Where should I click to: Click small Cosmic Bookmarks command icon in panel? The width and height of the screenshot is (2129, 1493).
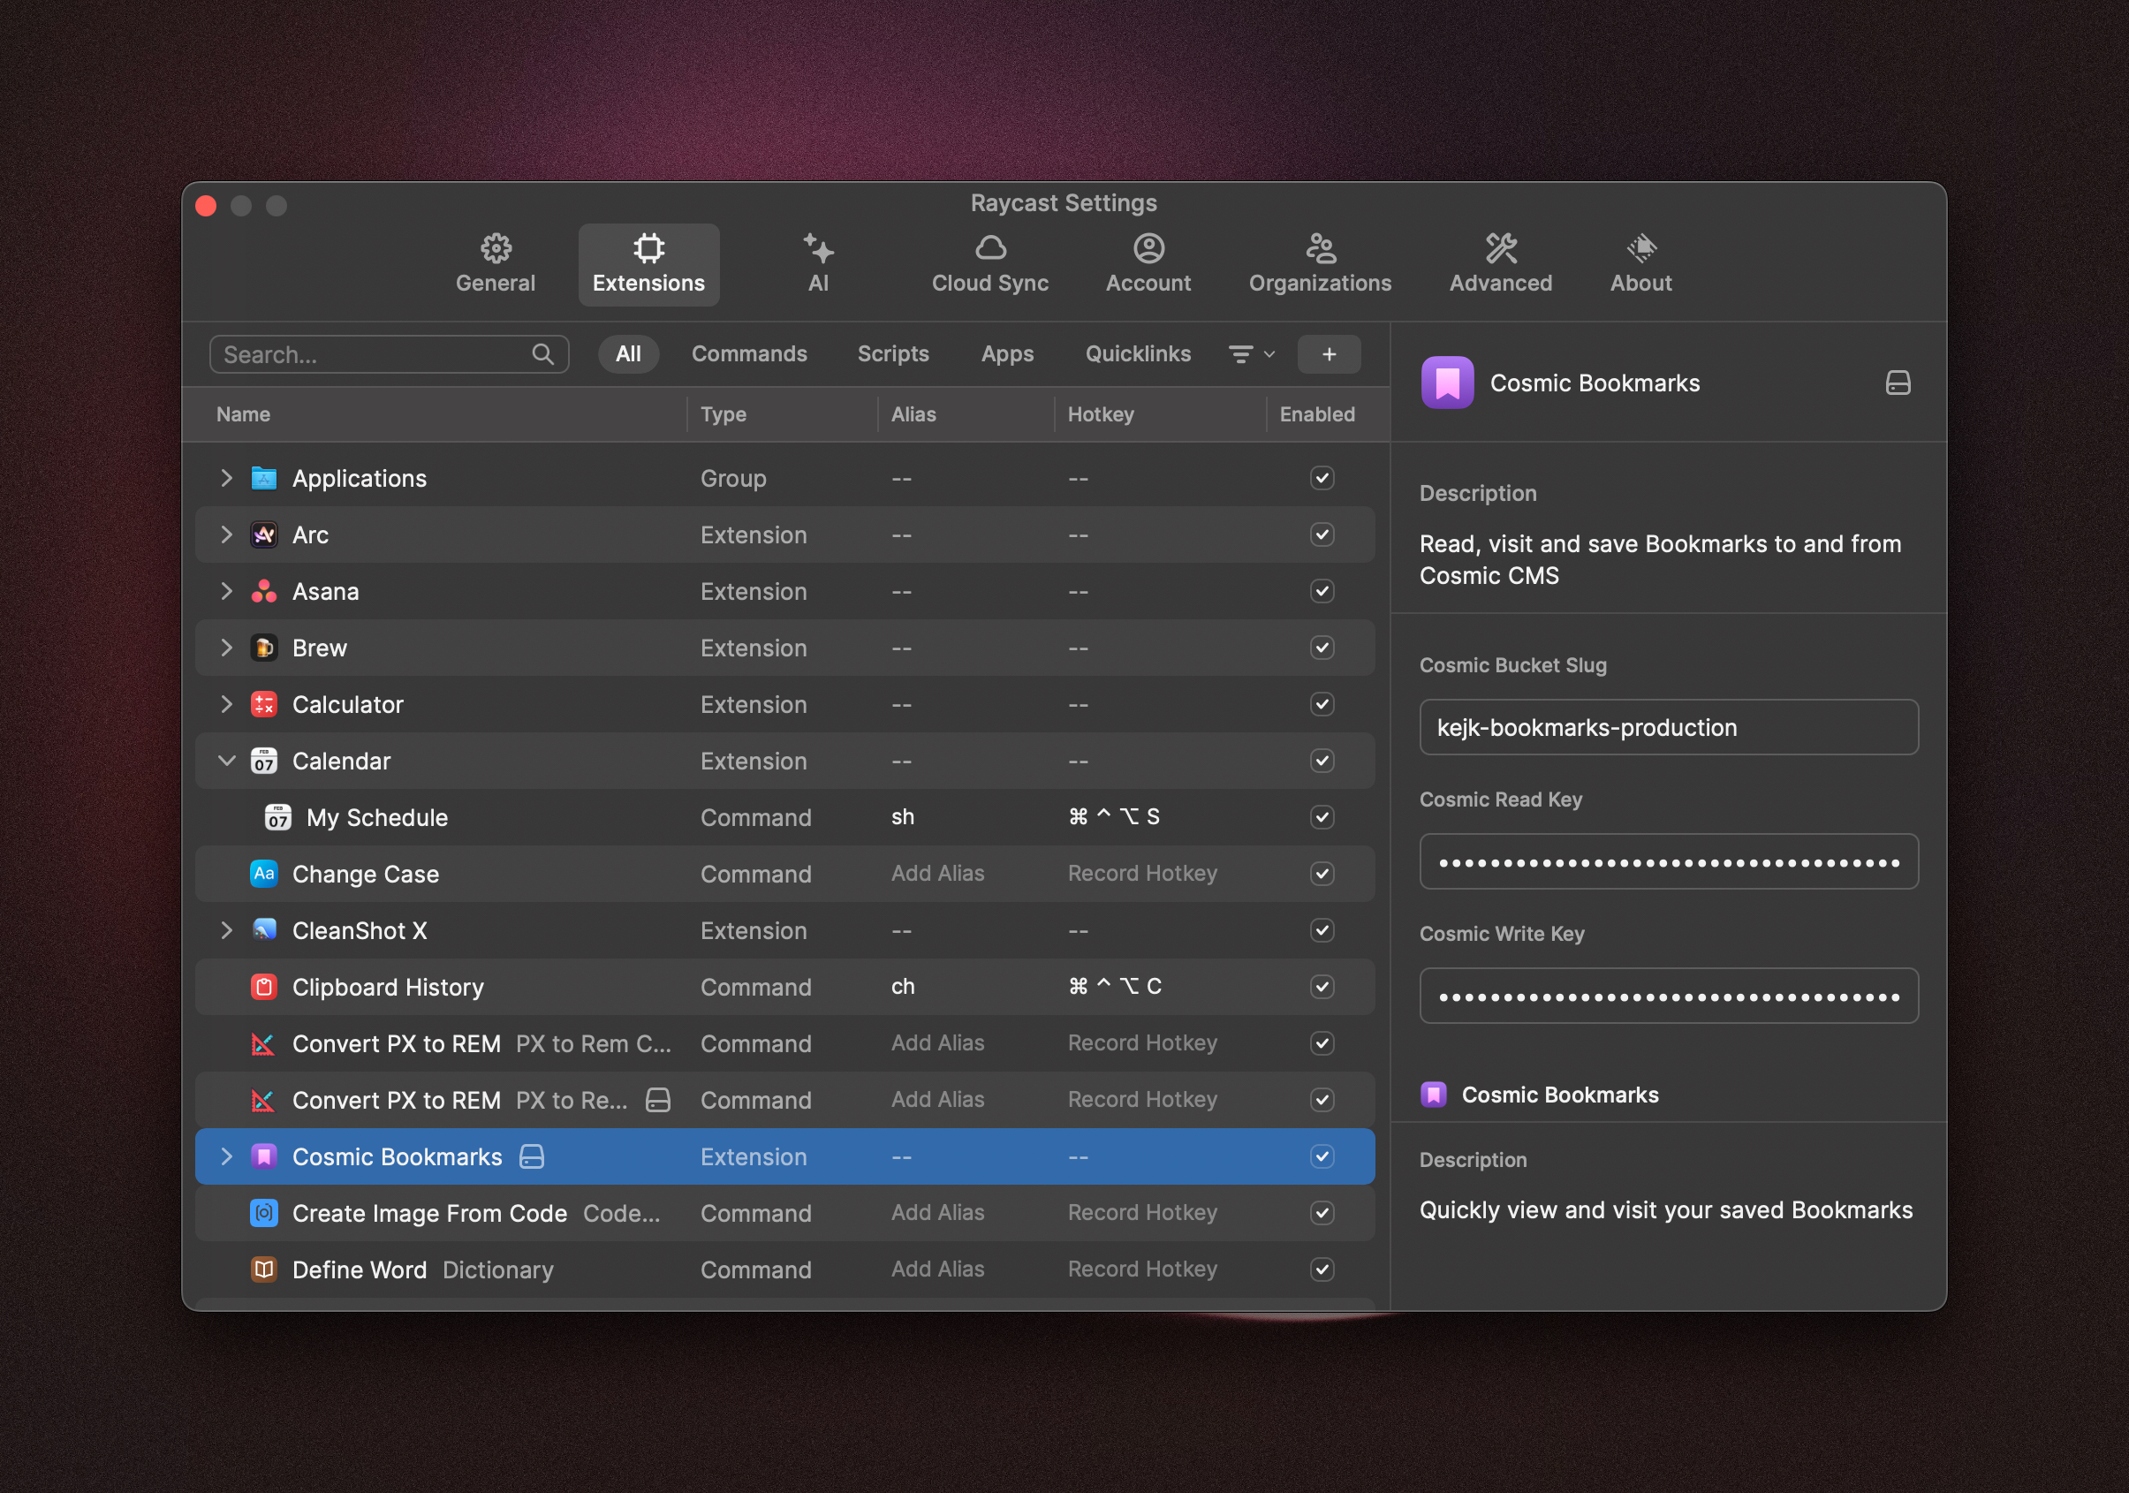1433,1095
